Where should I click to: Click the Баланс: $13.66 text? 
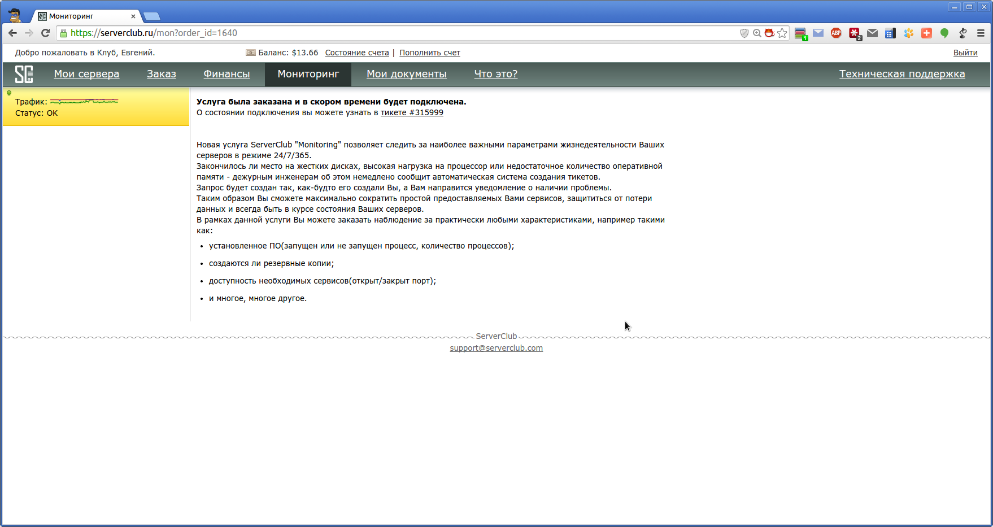pos(288,53)
